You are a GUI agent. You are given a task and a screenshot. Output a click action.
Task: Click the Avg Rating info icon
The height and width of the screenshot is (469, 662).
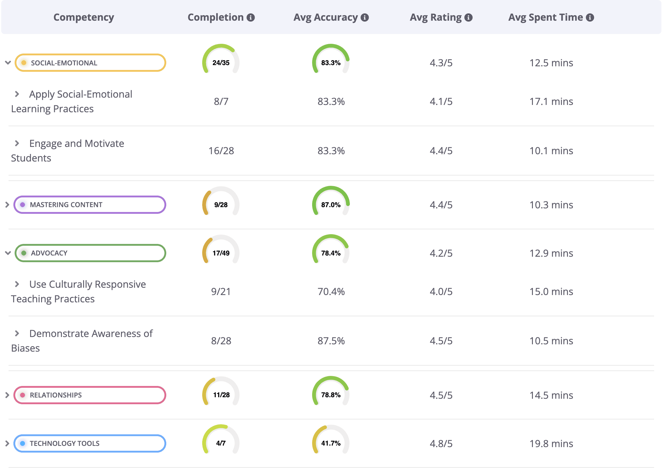click(x=468, y=18)
